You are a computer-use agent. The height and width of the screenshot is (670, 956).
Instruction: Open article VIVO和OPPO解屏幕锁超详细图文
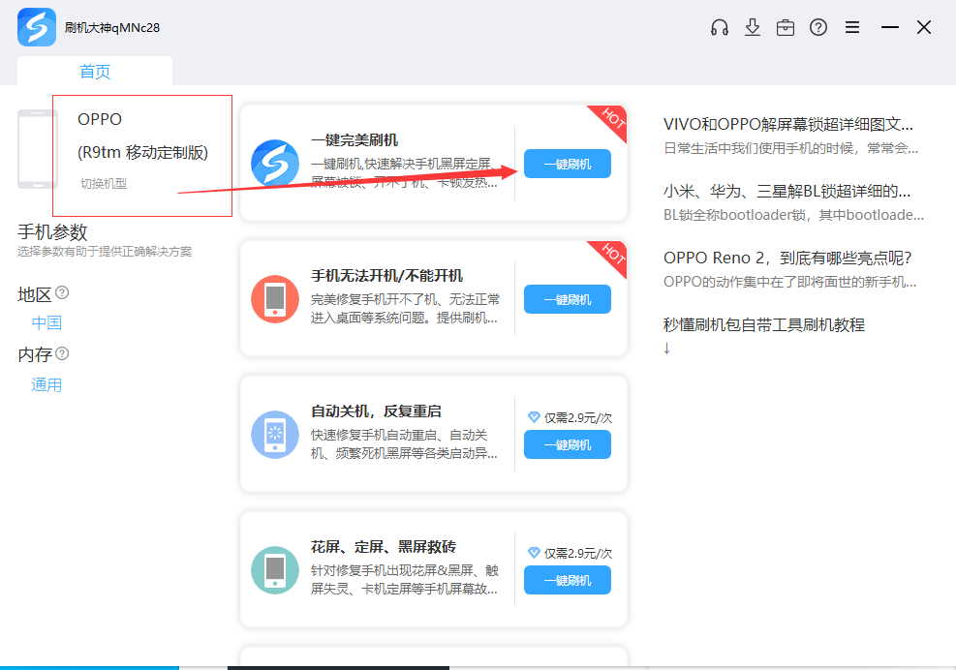[788, 124]
